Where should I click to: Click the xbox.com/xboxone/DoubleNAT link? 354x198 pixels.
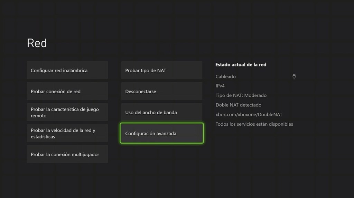[x=249, y=114]
